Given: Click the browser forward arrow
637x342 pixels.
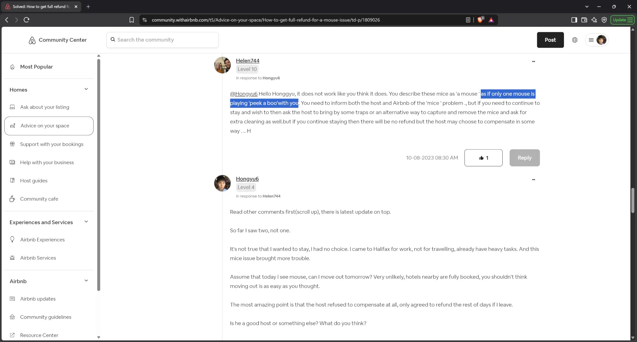Looking at the screenshot, I should pyautogui.click(x=16, y=20).
